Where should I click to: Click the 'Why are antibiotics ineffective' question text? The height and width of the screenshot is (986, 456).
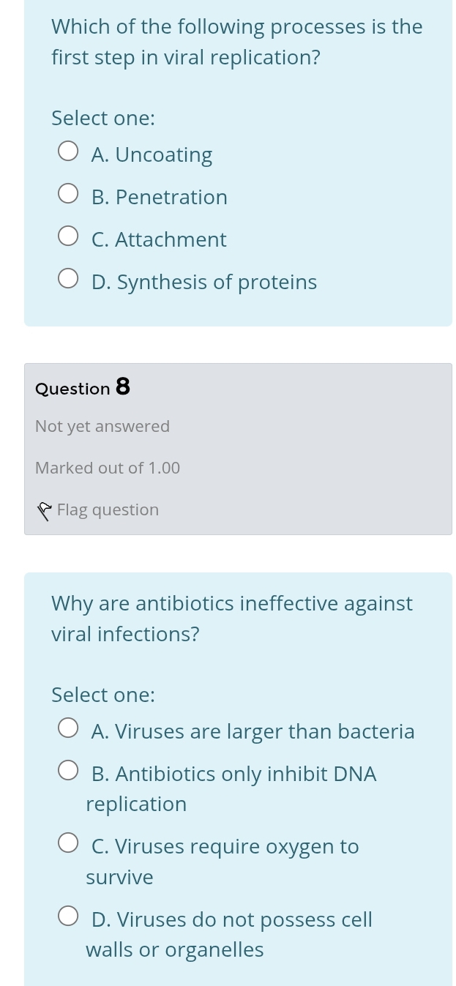pyautogui.click(x=232, y=619)
